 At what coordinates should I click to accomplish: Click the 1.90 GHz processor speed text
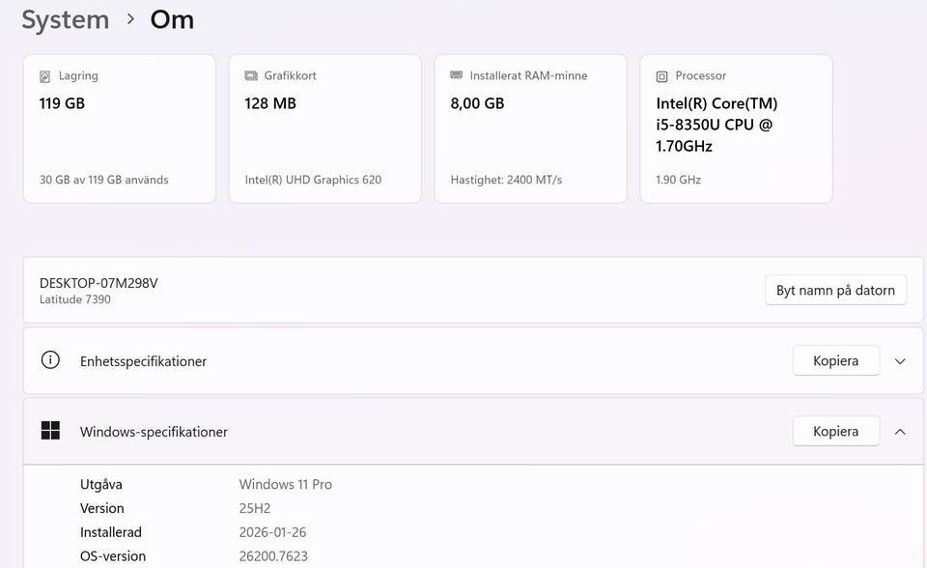[678, 180]
